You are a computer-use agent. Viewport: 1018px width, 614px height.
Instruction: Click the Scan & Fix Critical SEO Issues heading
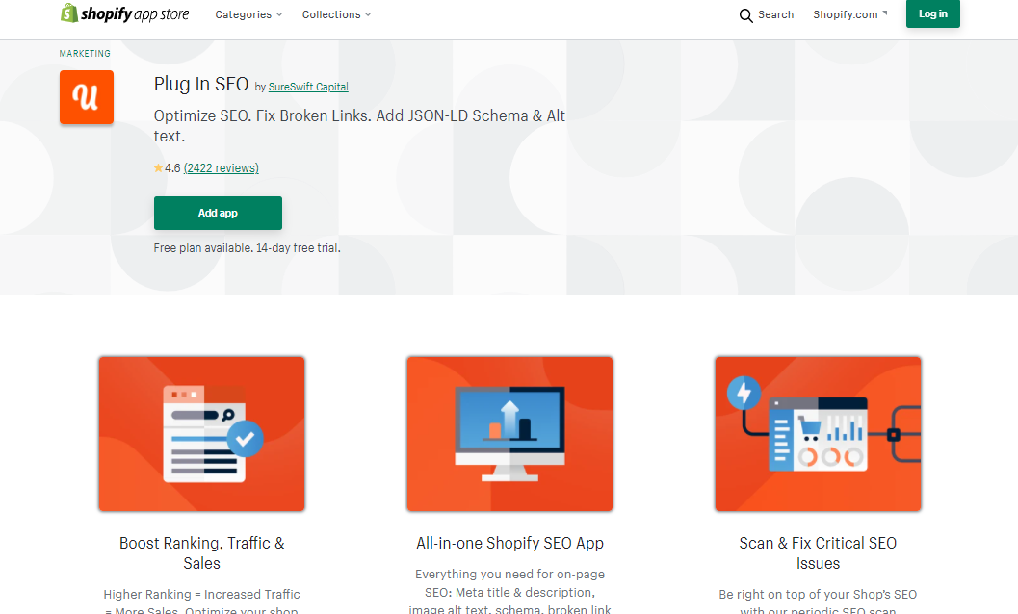pos(818,553)
